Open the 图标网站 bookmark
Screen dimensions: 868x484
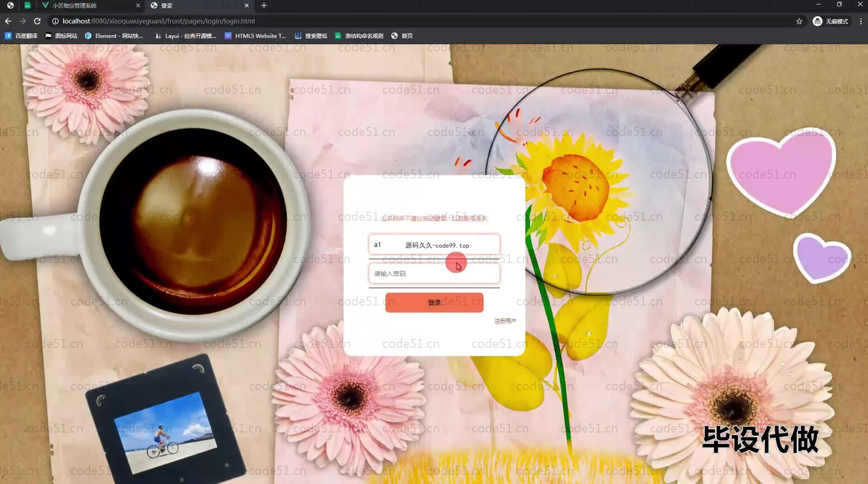61,36
